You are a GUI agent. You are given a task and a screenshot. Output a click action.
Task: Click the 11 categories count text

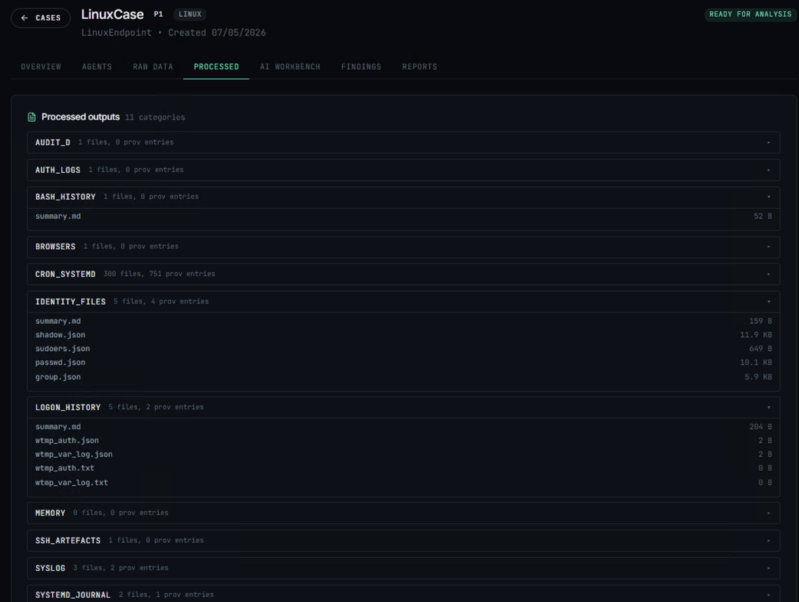pyautogui.click(x=155, y=117)
